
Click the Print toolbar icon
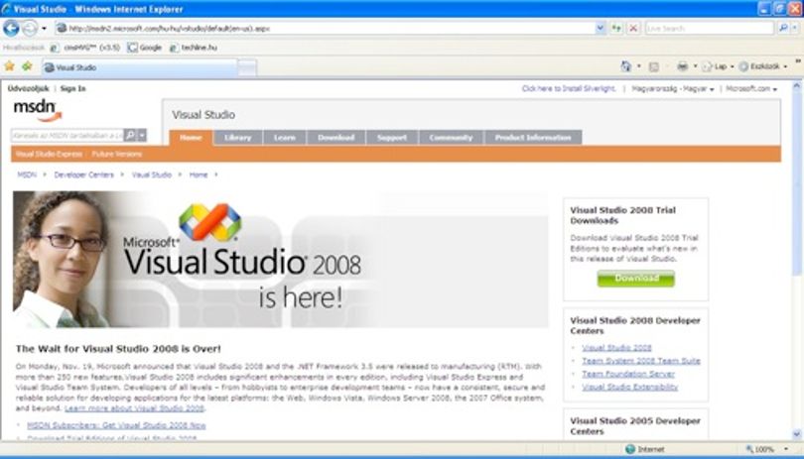coord(682,66)
